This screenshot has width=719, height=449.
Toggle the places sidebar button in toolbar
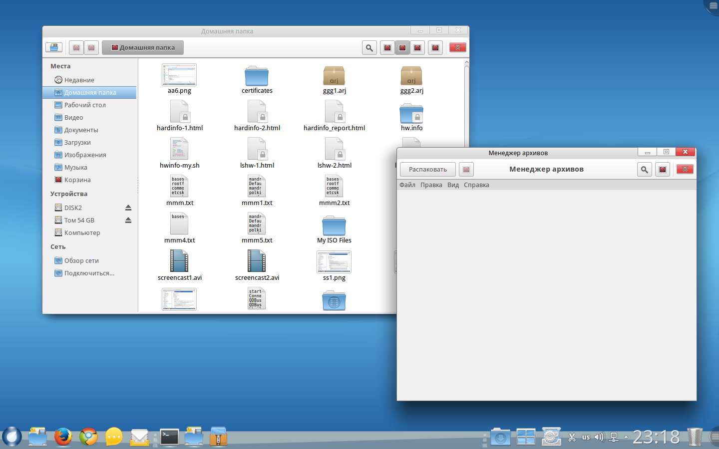54,48
